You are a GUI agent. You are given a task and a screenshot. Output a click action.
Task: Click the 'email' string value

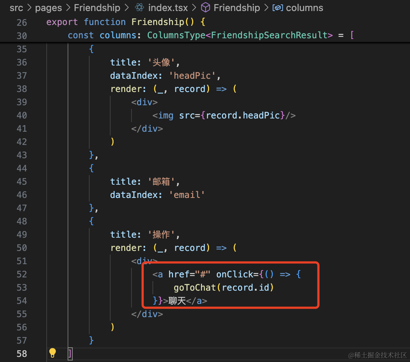[x=186, y=195]
